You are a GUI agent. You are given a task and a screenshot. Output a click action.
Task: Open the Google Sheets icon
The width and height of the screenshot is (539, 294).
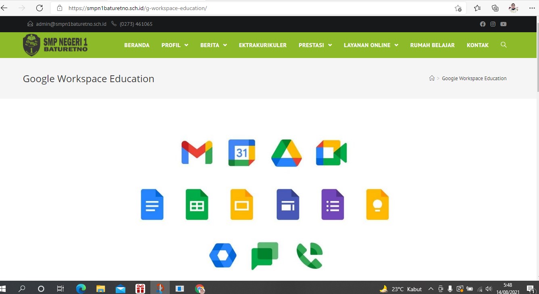click(197, 205)
